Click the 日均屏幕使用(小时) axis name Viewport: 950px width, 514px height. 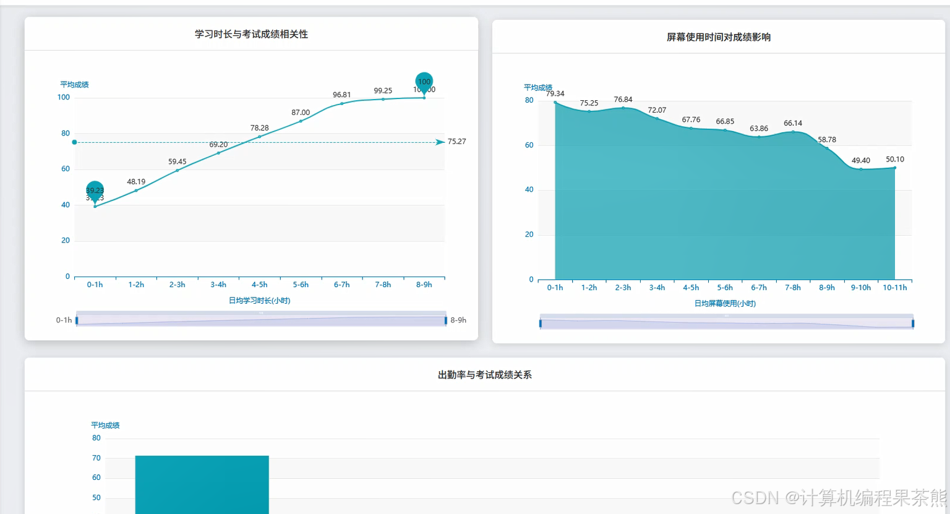click(725, 304)
